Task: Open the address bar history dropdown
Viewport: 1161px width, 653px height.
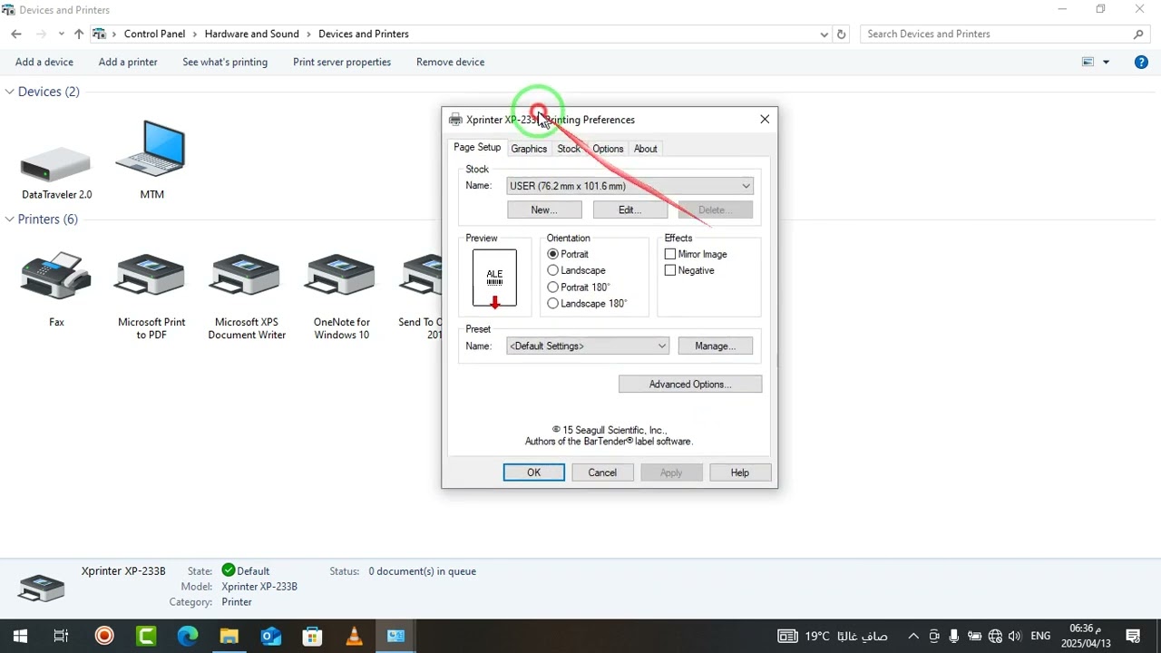Action: [824, 34]
